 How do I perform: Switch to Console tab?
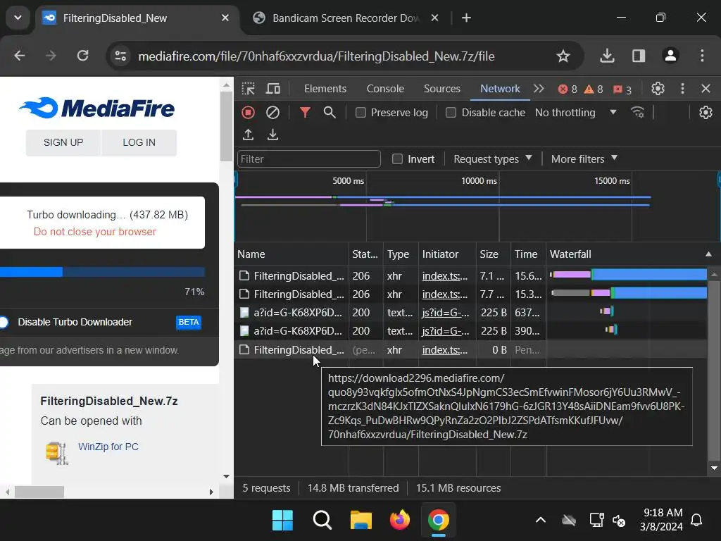[x=385, y=89]
